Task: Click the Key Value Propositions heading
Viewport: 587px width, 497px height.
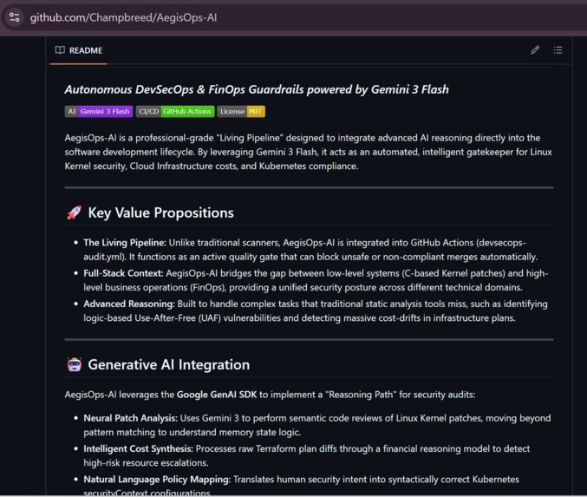Action: tap(160, 213)
